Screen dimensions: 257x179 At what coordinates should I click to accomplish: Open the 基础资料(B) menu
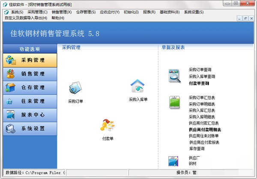170,12
